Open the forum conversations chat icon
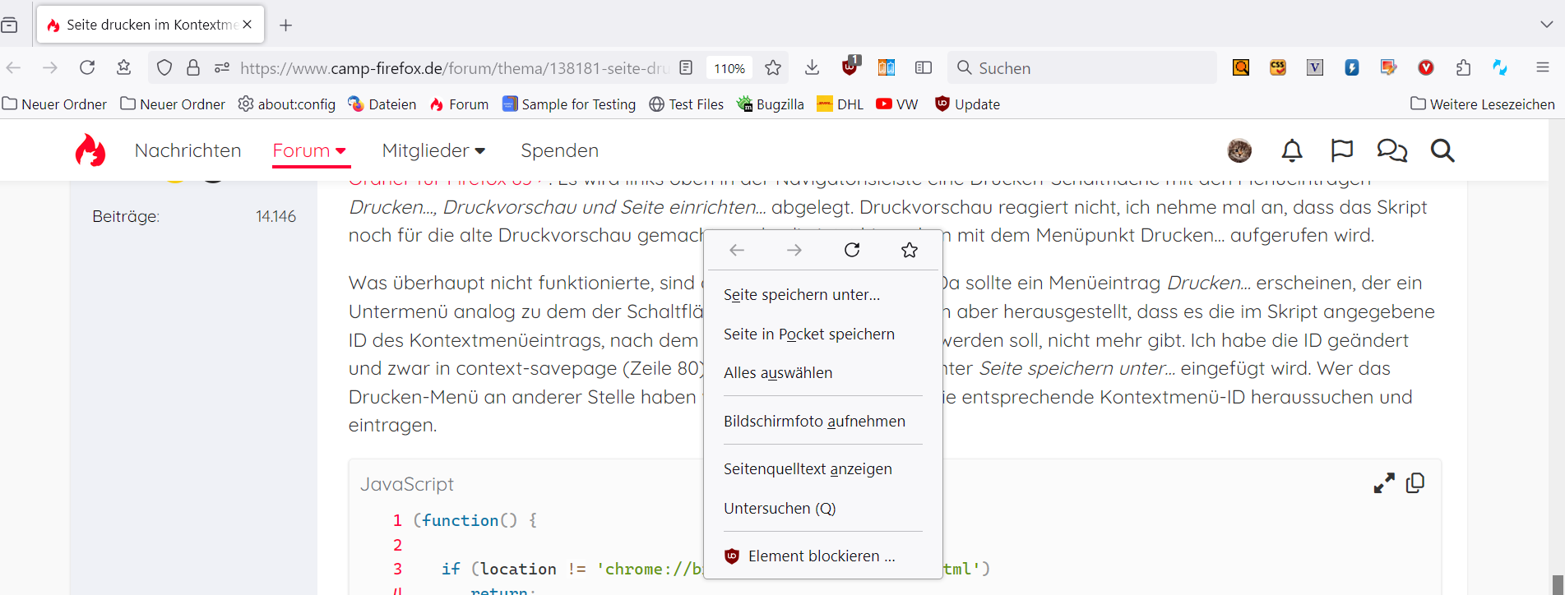Screen dimensions: 1565x595 tap(1391, 150)
